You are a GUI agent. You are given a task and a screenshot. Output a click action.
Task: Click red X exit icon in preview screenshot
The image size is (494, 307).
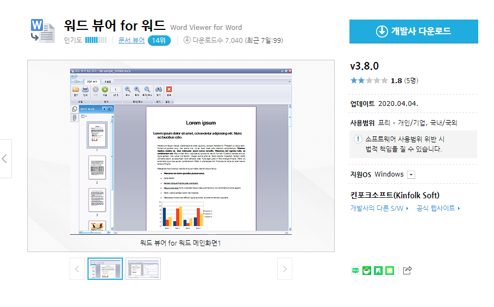[x=169, y=91]
